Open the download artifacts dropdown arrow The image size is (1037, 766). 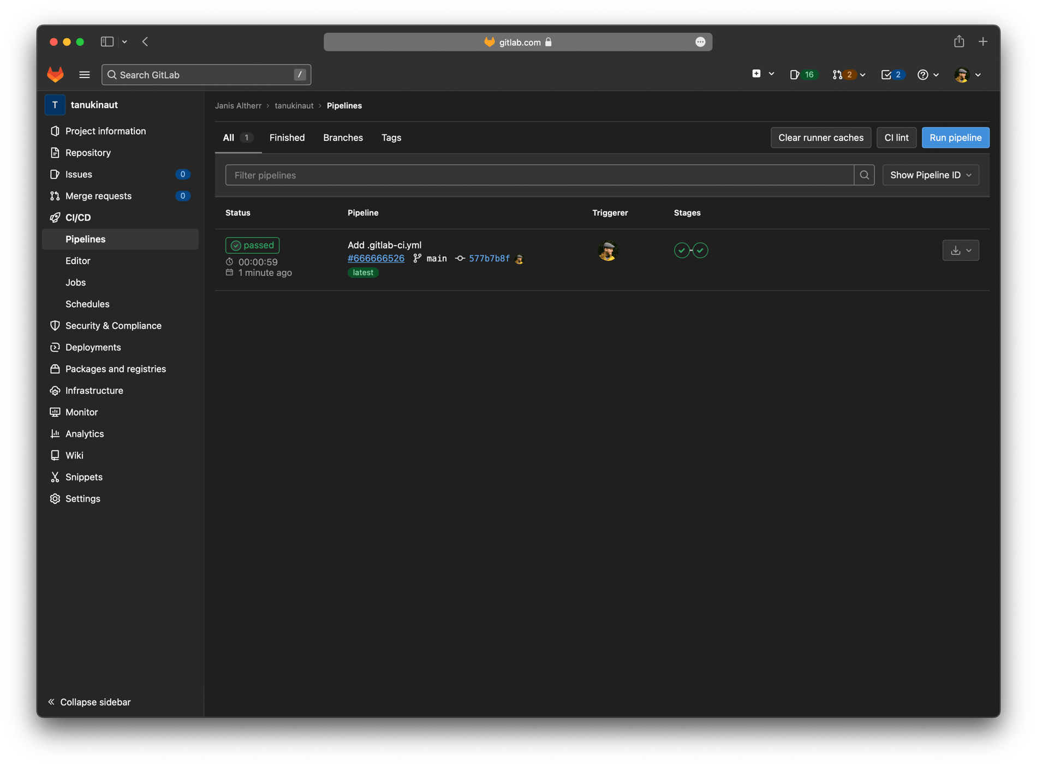point(968,250)
